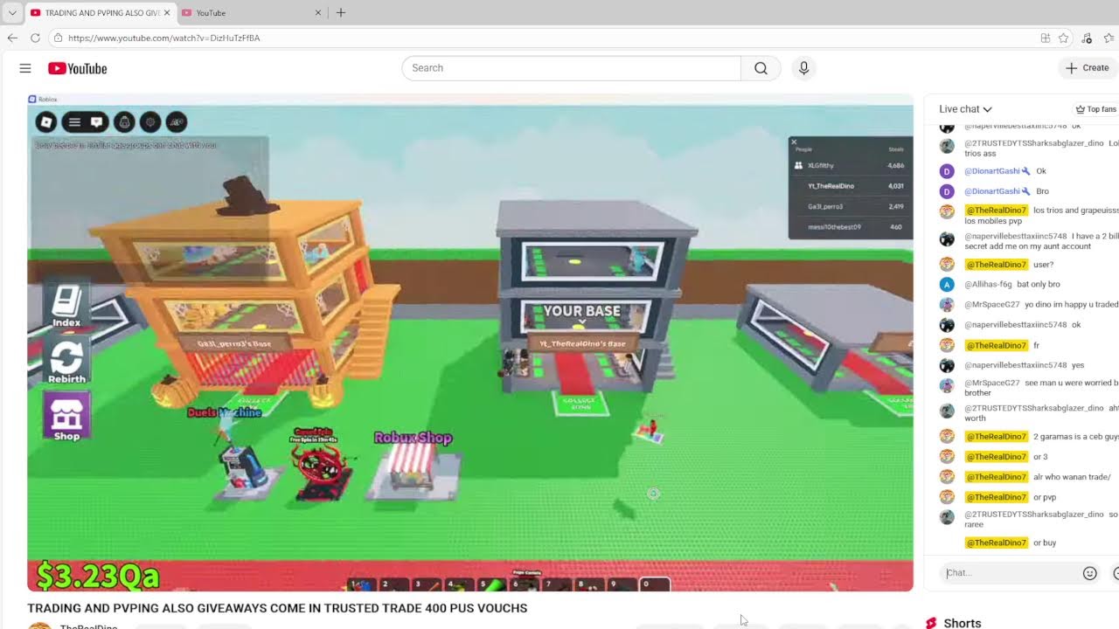Click the Robux Shop stand
1119x629 pixels.
point(412,472)
